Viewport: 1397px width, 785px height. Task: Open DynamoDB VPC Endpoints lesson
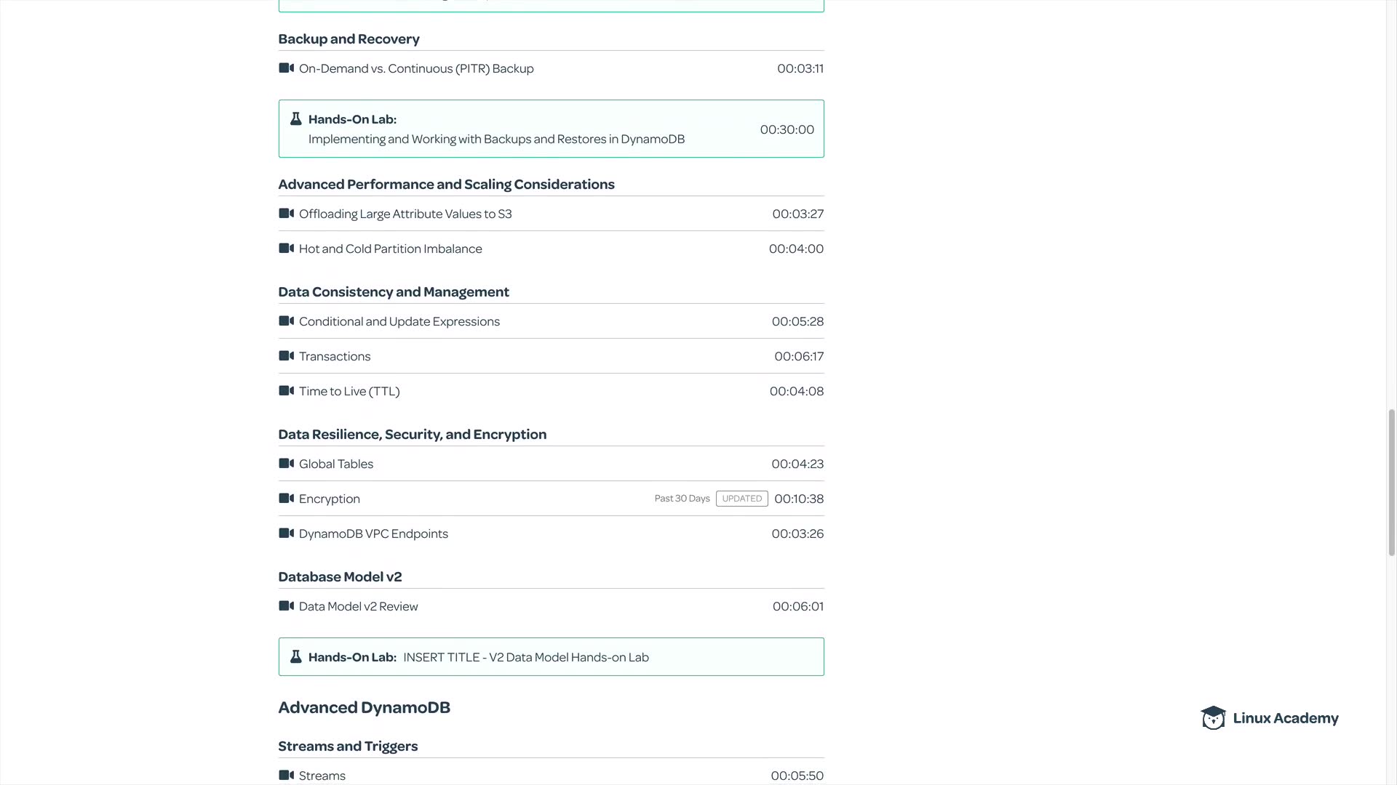(373, 534)
